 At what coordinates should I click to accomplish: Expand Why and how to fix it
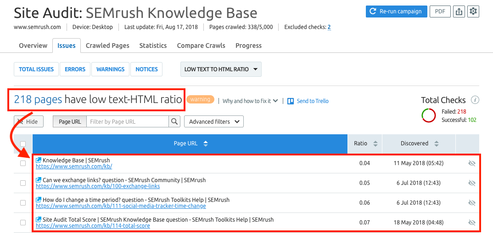tap(250, 101)
